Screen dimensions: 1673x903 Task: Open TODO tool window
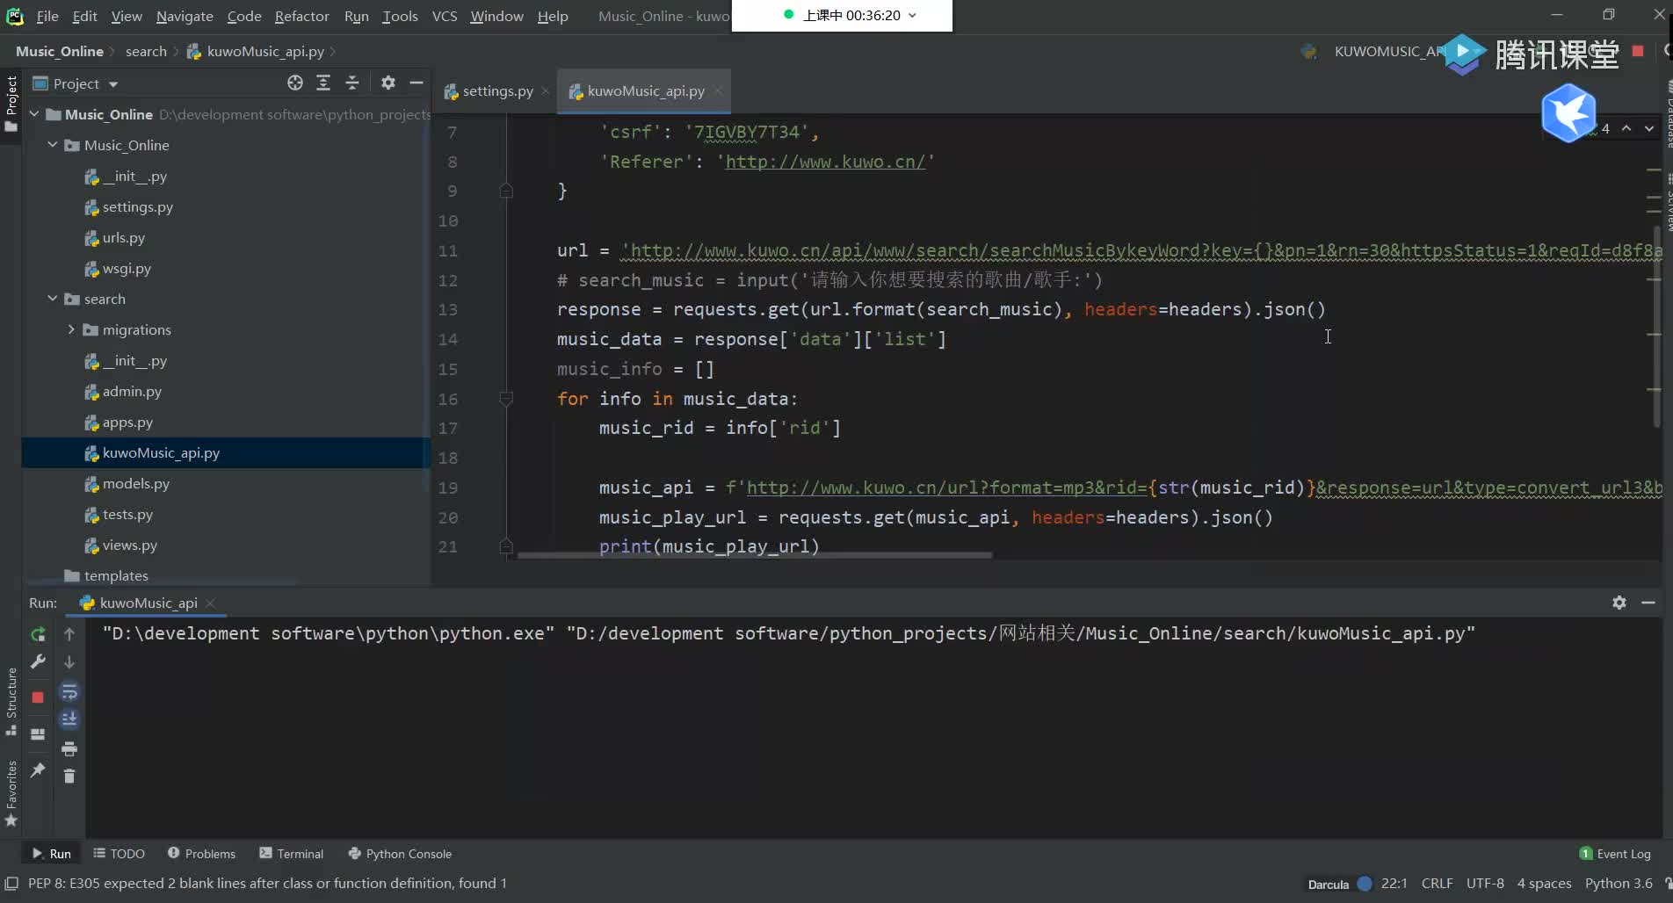tap(119, 854)
